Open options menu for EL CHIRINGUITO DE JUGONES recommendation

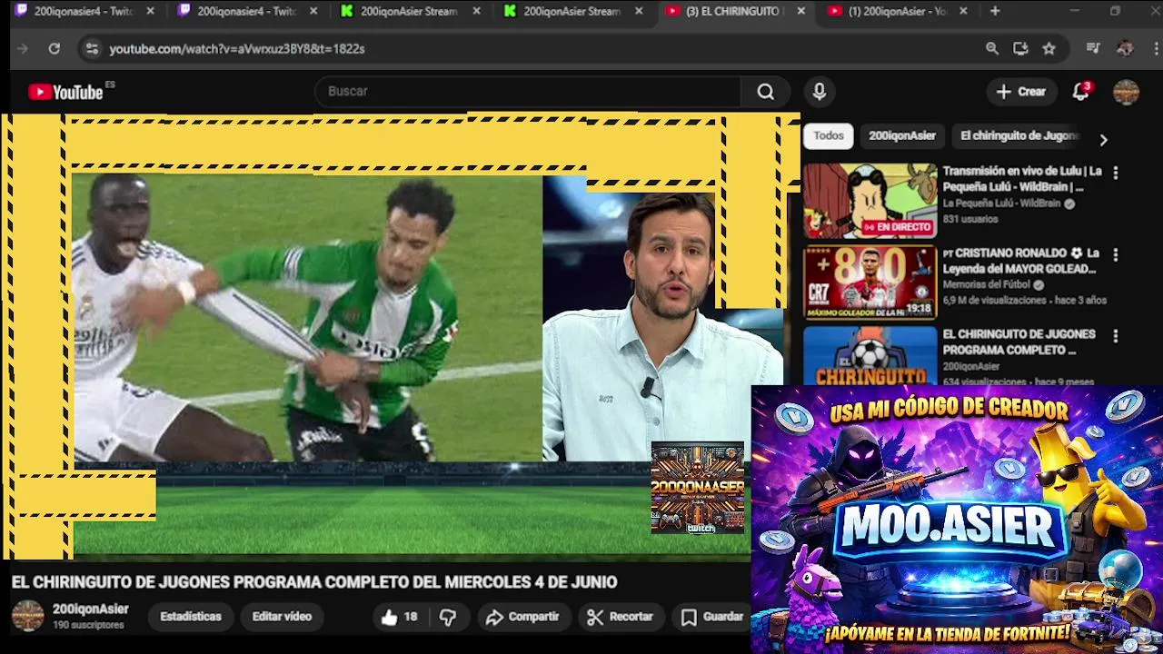click(x=1116, y=336)
